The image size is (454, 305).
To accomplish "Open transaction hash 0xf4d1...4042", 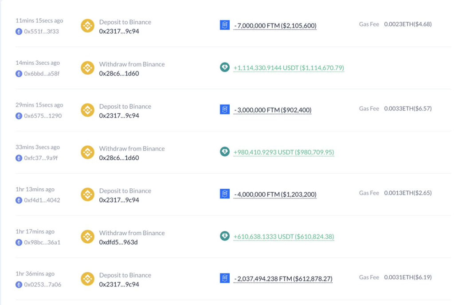I will [42, 200].
